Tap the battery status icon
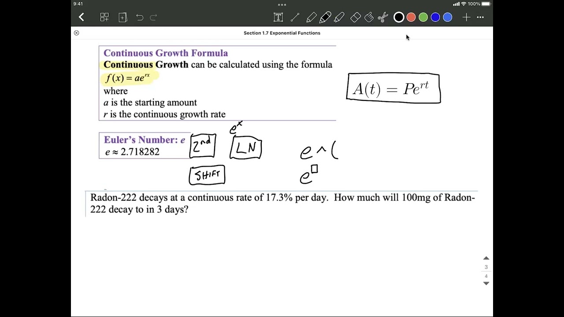The width and height of the screenshot is (564, 317). (486, 4)
